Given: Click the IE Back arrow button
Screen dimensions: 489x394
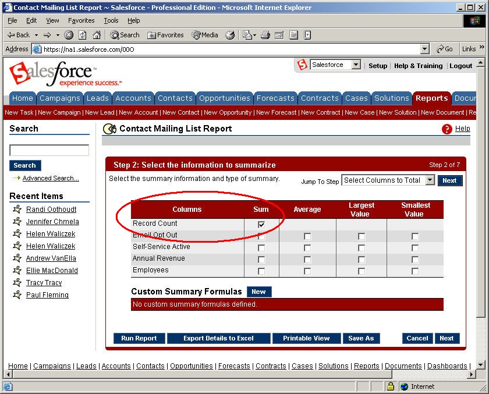Looking at the screenshot, I should click(x=19, y=35).
